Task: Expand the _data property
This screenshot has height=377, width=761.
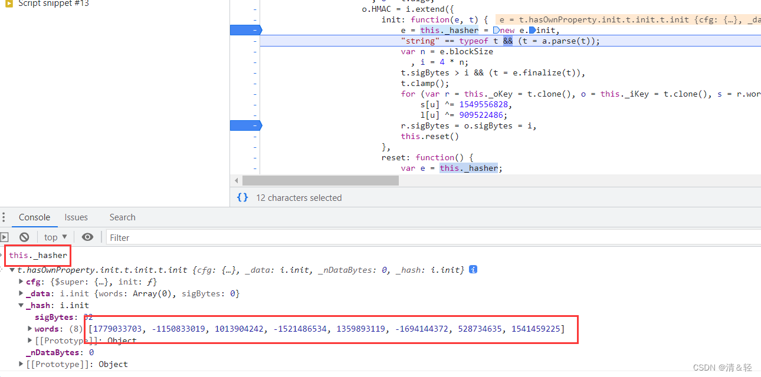Action: [x=21, y=293]
